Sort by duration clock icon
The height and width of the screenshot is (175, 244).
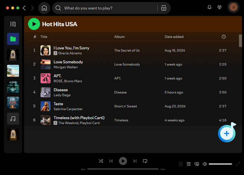pos(224,37)
